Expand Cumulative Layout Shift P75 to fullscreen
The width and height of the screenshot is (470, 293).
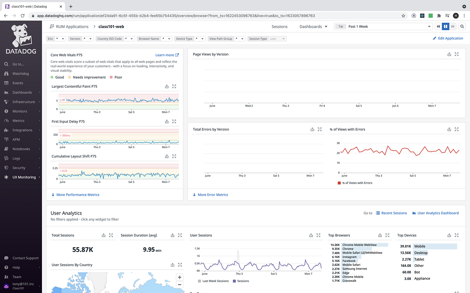coord(174,156)
